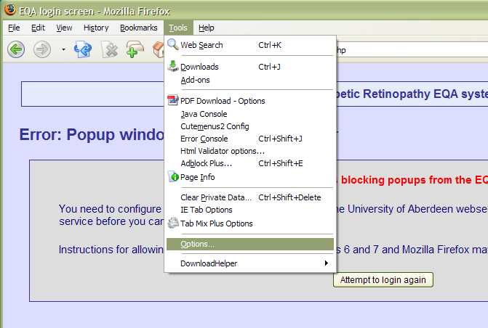Expand the DownloadHelper submenu arrow

coord(326,263)
